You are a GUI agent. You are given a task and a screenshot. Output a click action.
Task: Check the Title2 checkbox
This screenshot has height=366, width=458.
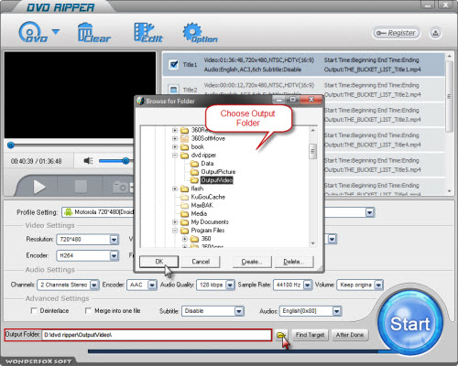(174, 90)
